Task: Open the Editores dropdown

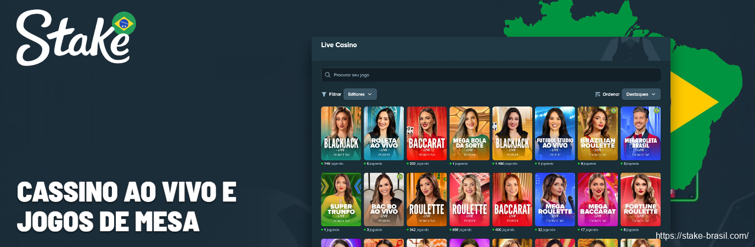Action: (360, 94)
